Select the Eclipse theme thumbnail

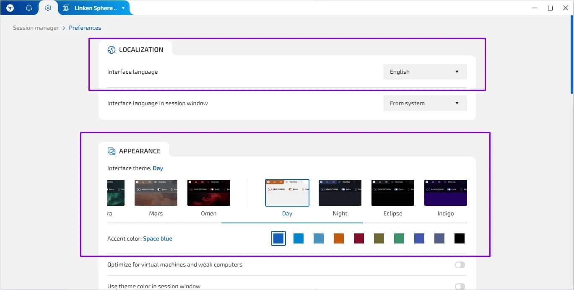[393, 193]
